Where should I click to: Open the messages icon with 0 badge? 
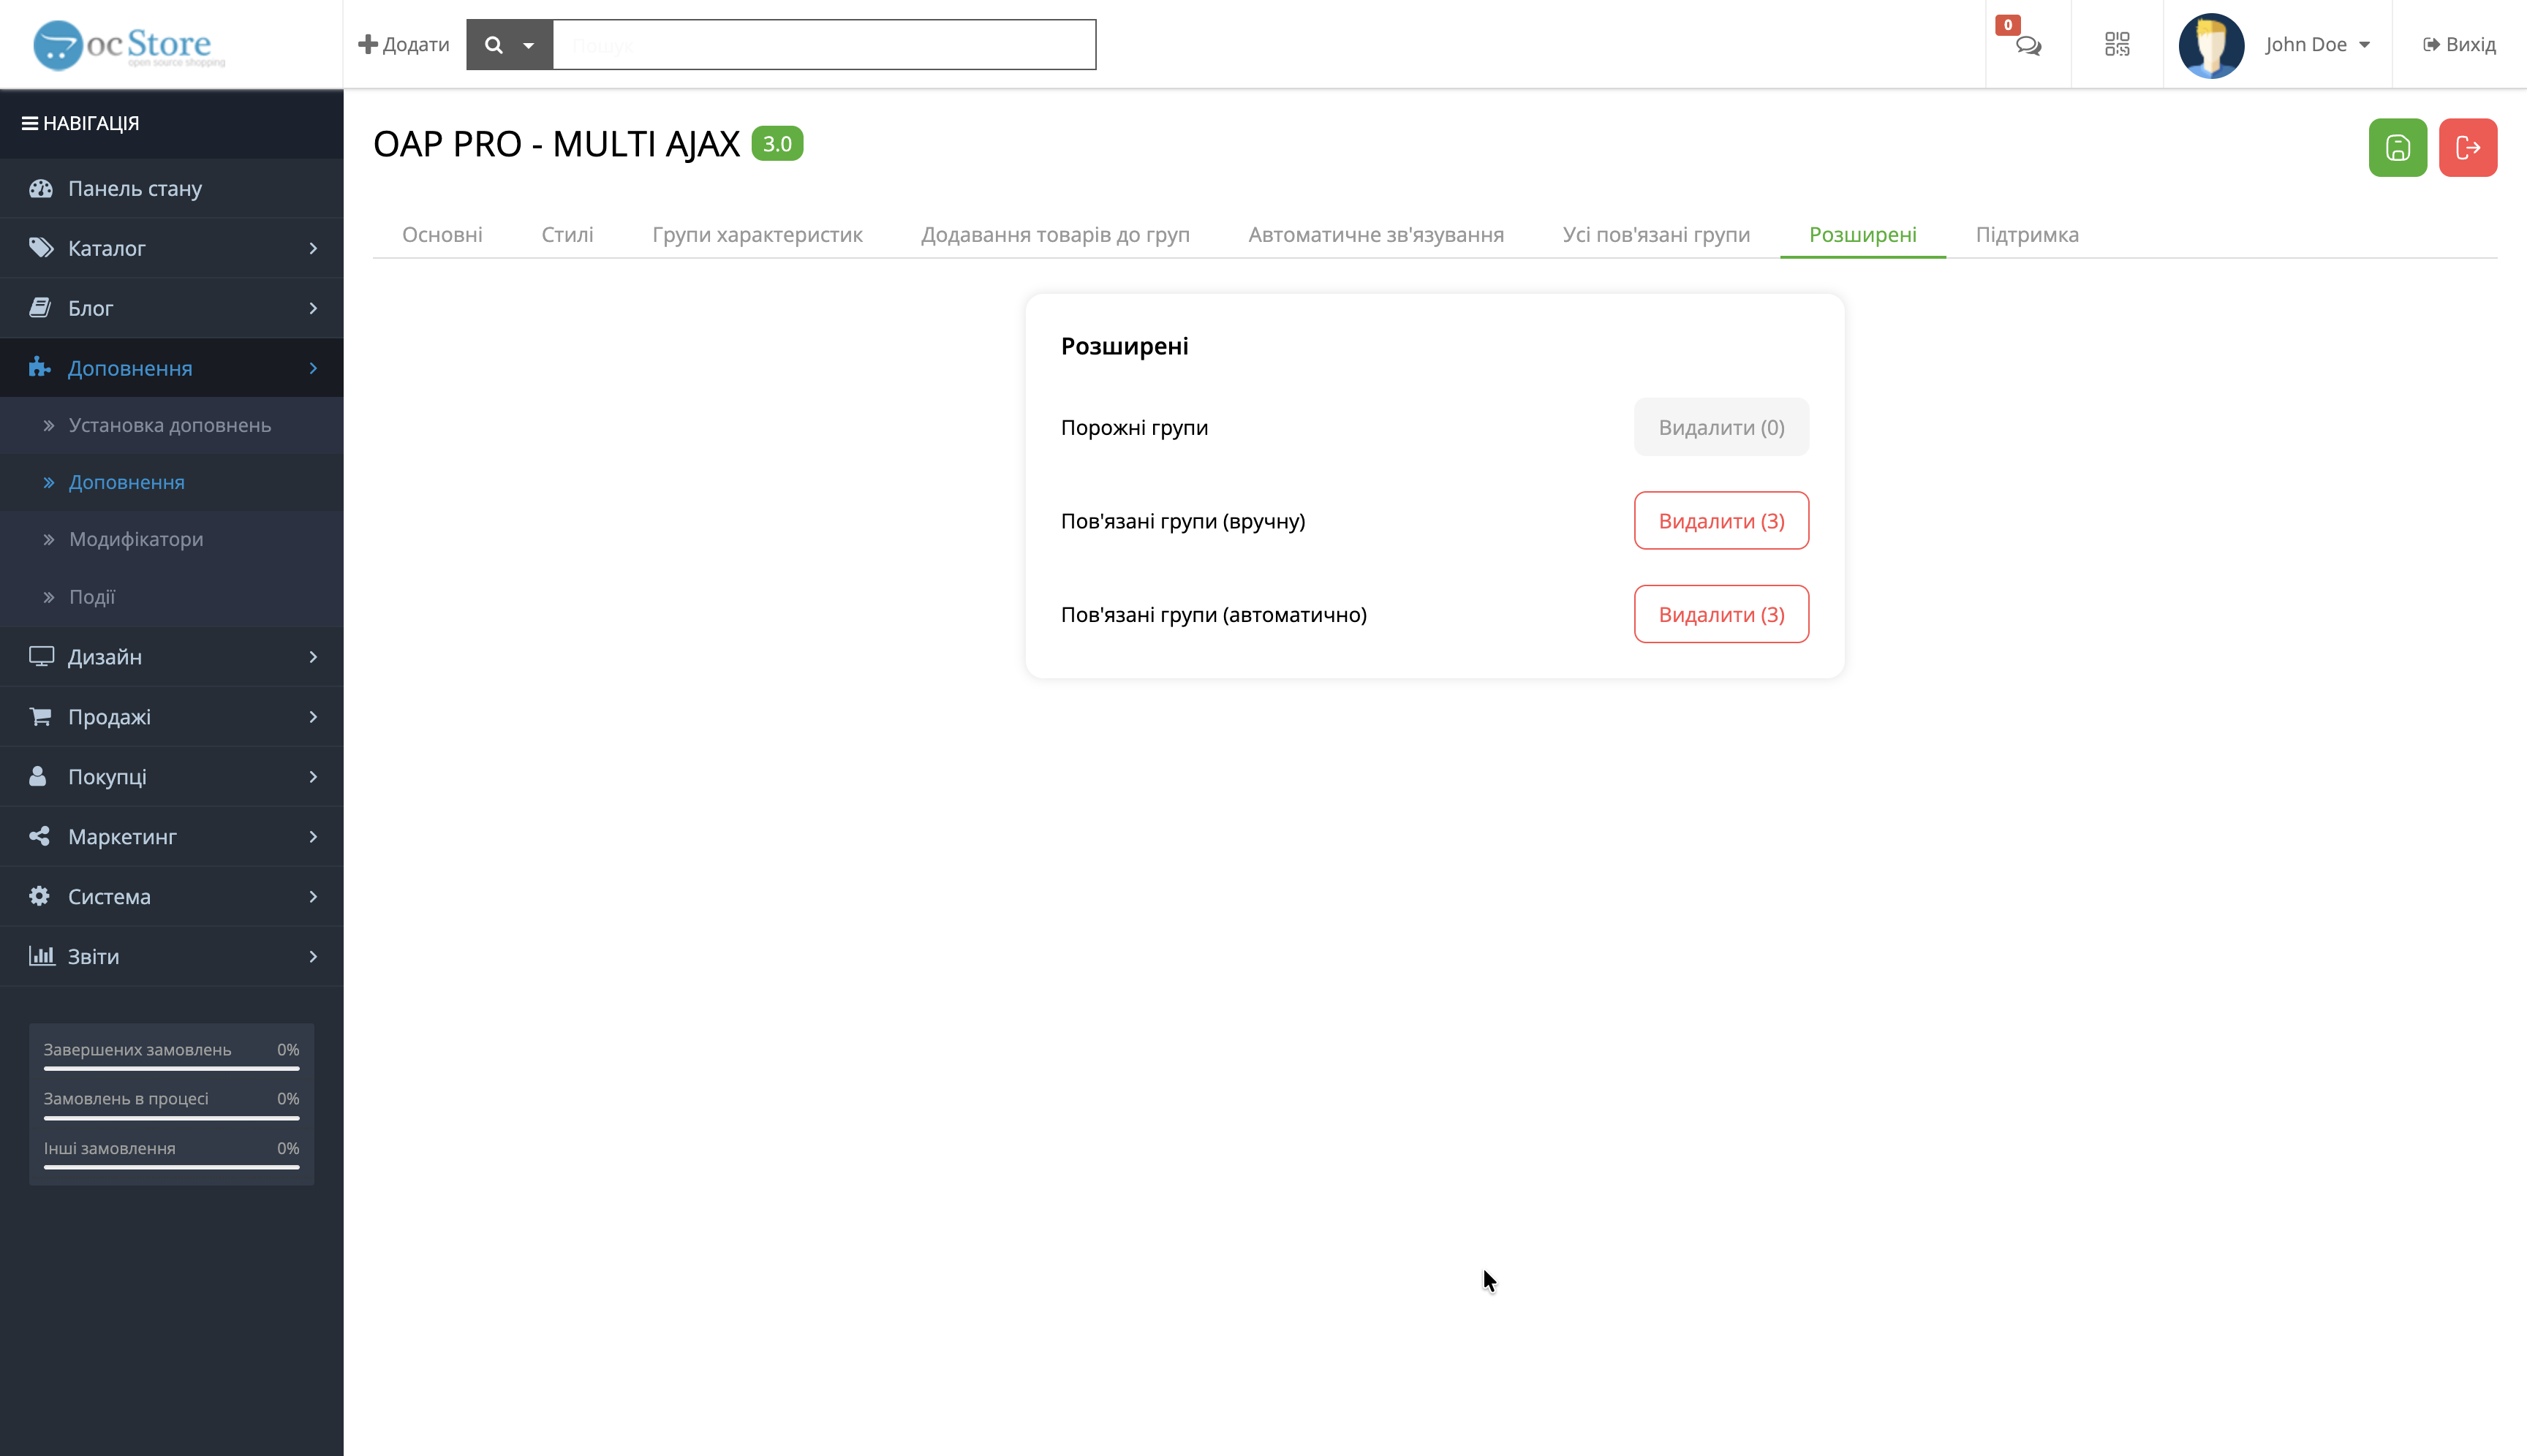click(2028, 47)
